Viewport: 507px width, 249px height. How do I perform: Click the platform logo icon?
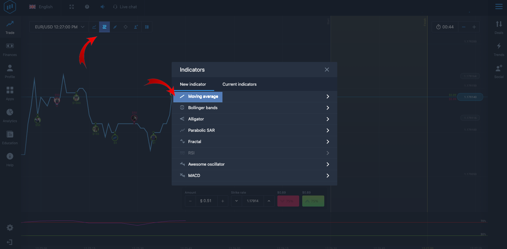tap(10, 7)
